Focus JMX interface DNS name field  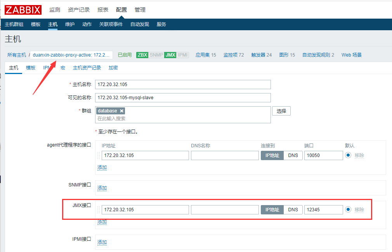225,209
